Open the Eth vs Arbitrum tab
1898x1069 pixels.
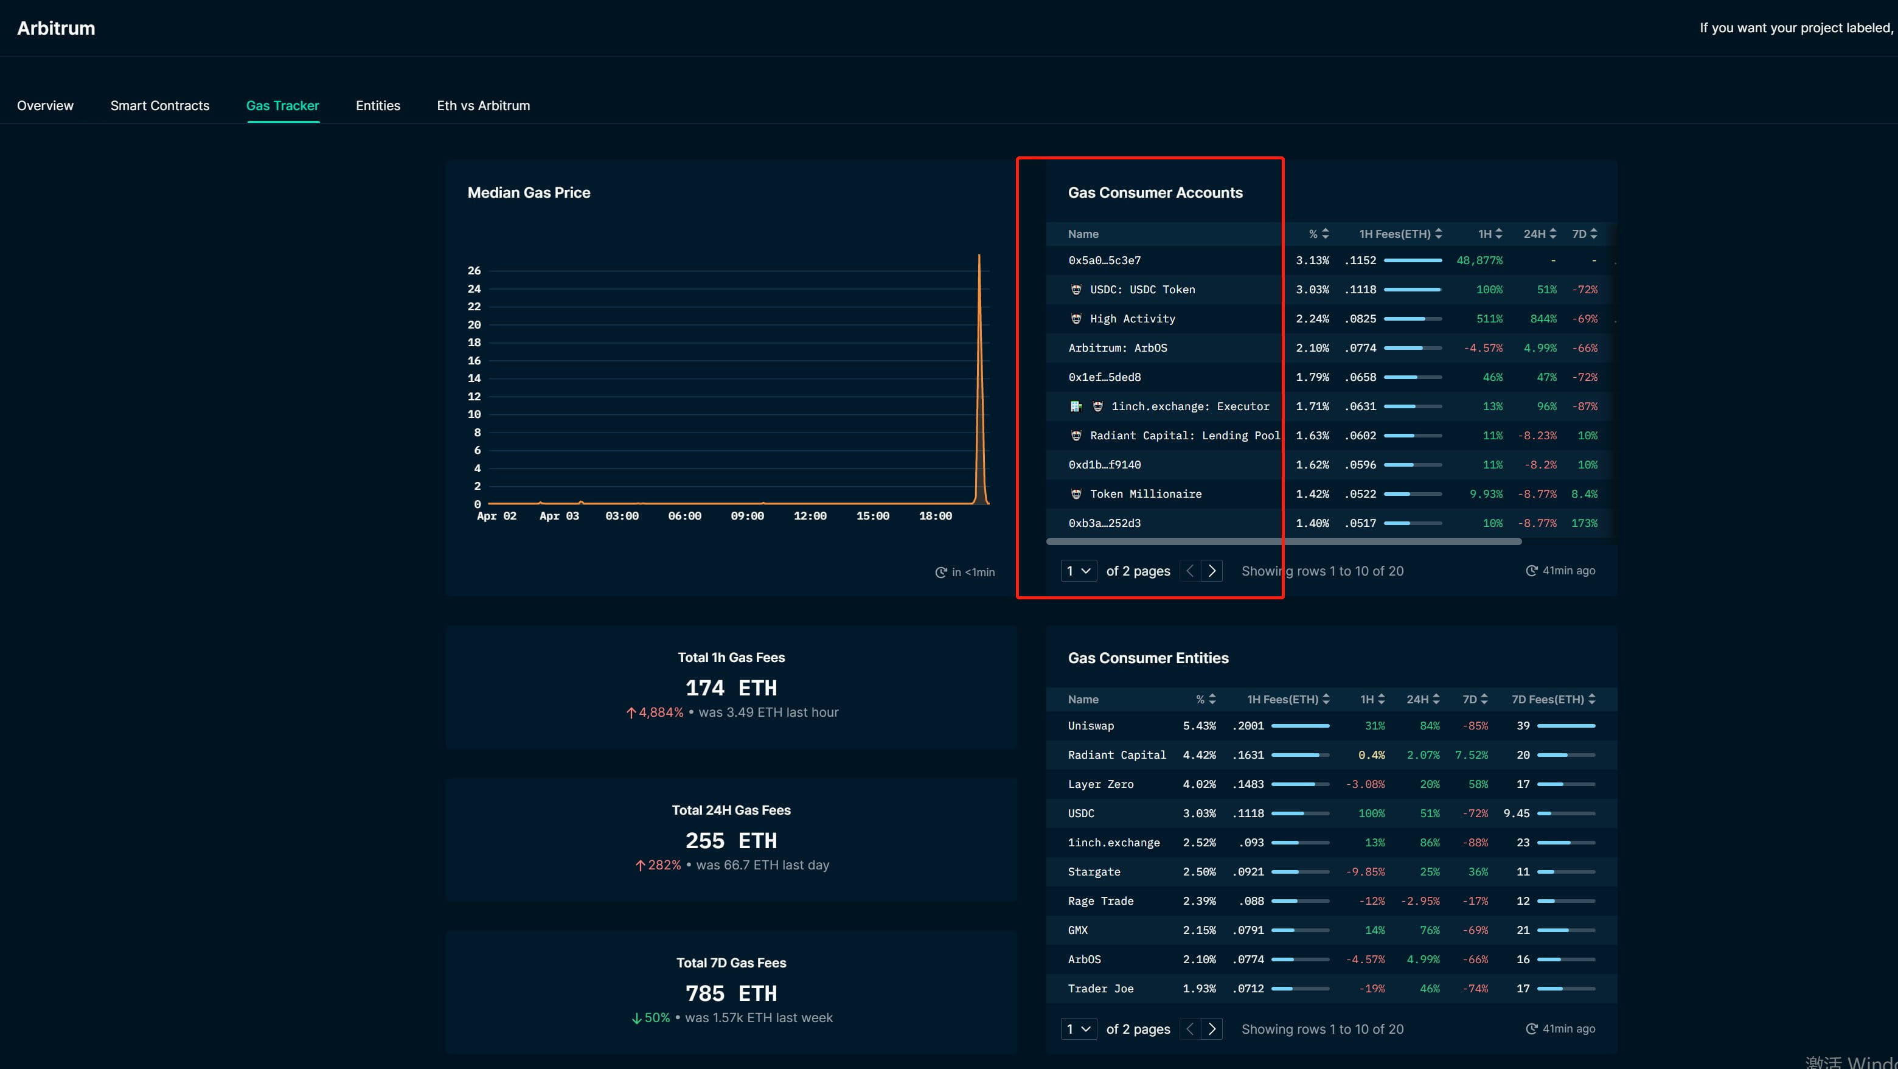coord(484,105)
